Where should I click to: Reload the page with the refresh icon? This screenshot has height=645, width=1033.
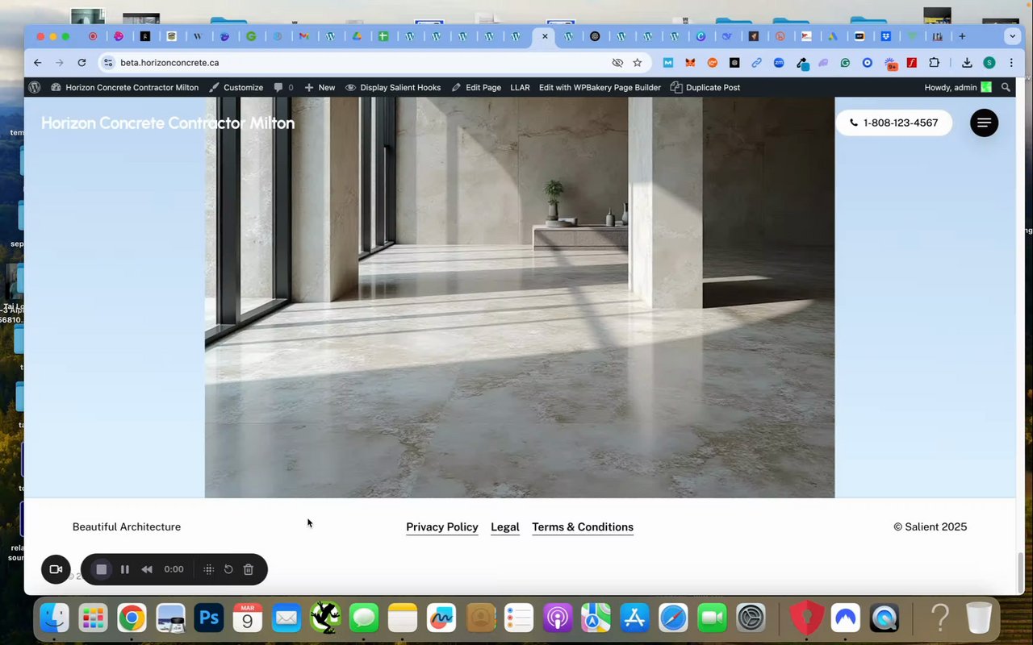coord(82,62)
